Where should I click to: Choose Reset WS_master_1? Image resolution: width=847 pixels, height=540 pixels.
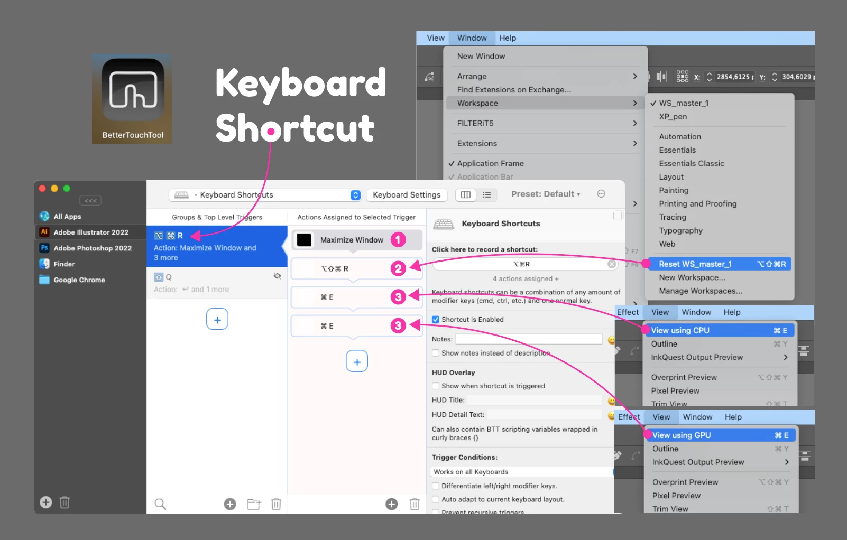pos(720,264)
